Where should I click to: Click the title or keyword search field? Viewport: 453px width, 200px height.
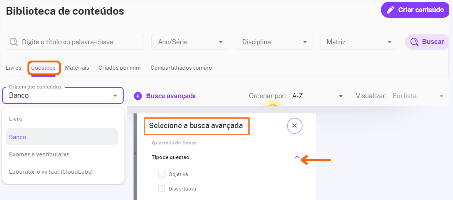coord(75,42)
